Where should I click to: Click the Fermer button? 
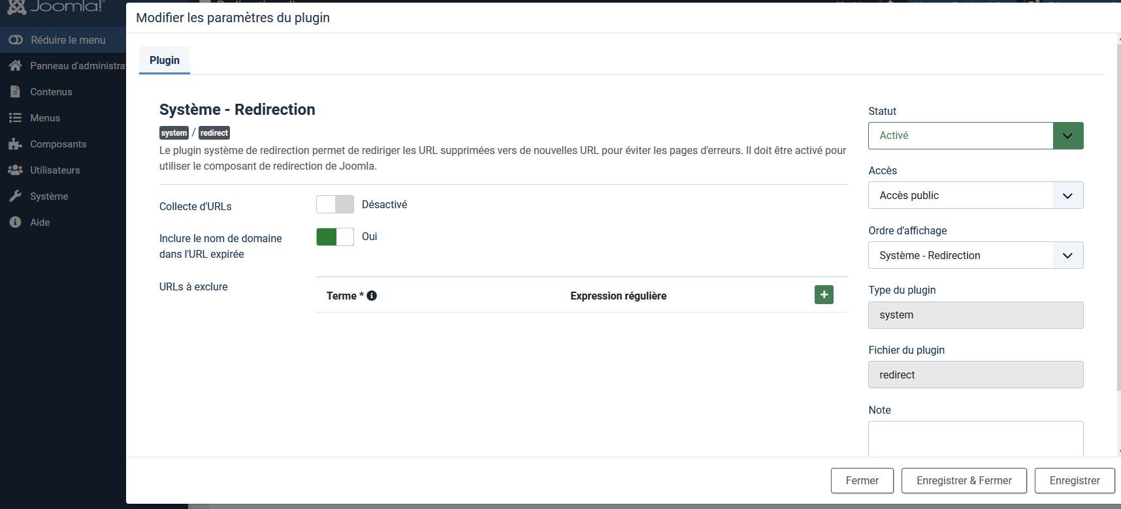pyautogui.click(x=862, y=480)
